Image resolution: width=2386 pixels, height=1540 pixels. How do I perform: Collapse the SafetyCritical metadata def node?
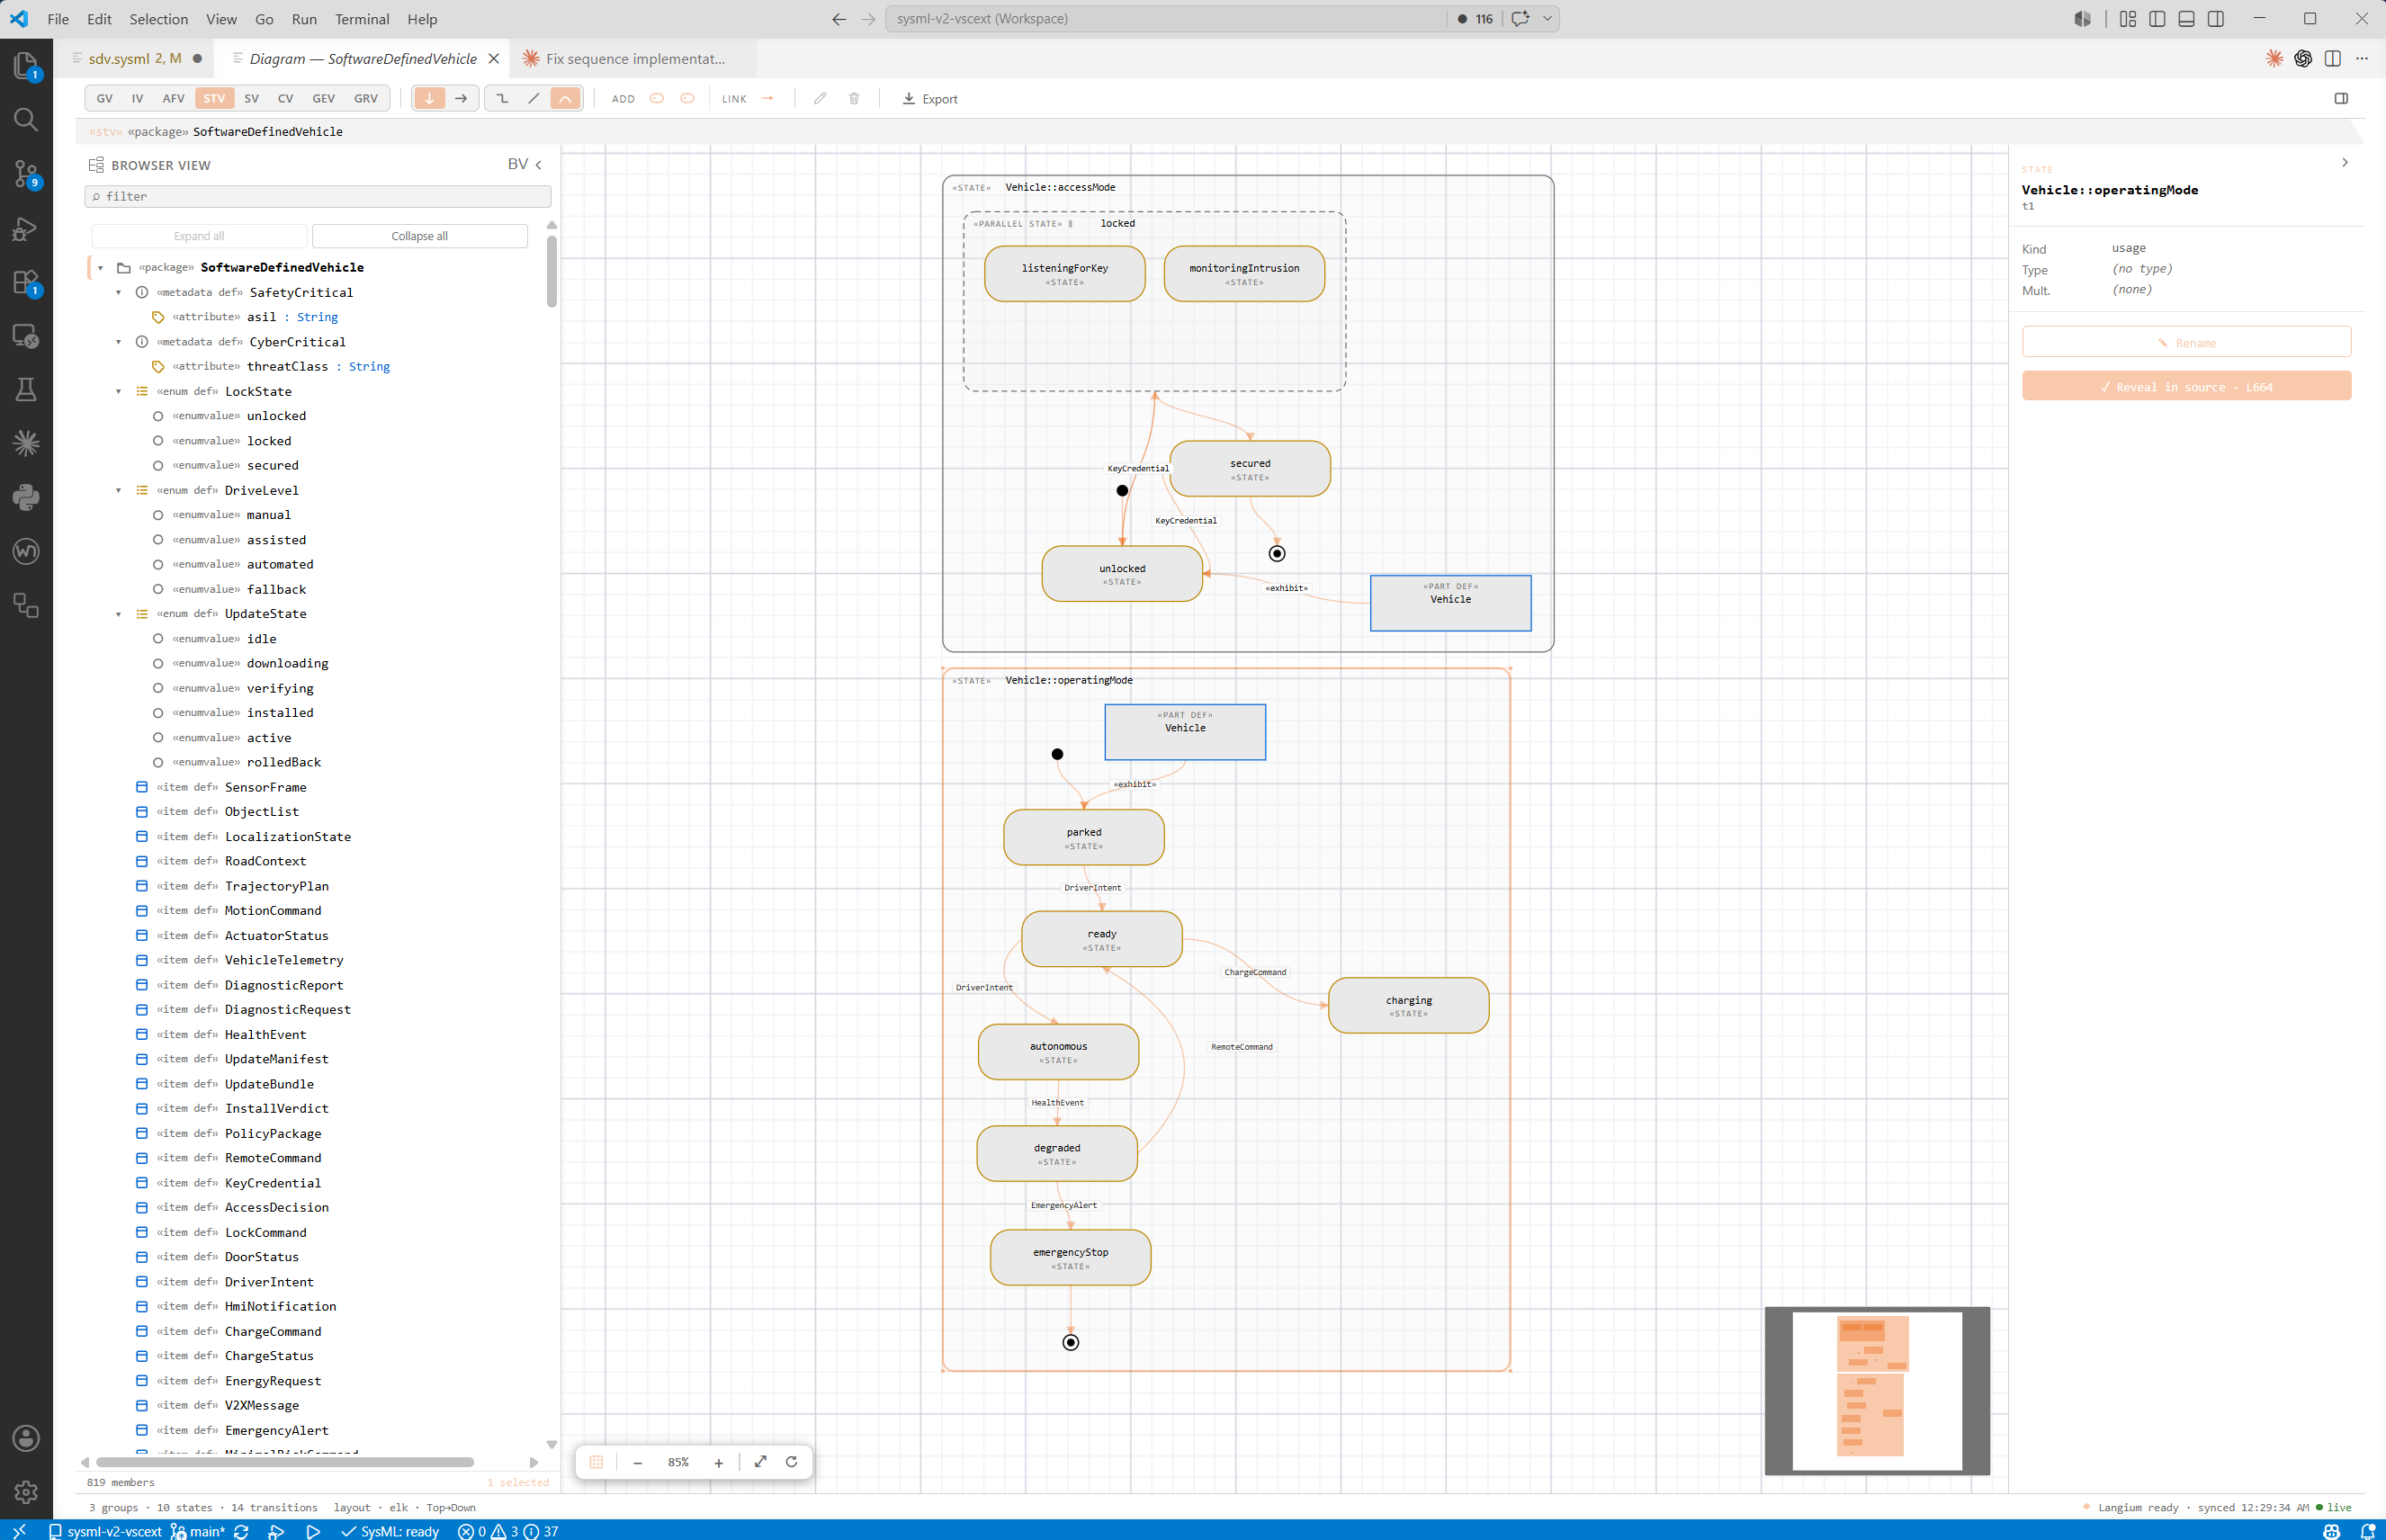click(x=118, y=292)
